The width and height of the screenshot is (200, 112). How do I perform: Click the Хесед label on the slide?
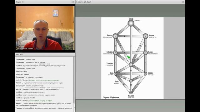[150, 52]
